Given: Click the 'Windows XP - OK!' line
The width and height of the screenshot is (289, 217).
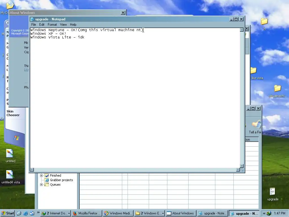Looking at the screenshot, I should [x=48, y=34].
